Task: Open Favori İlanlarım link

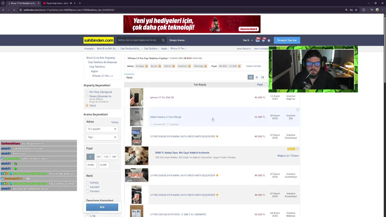Action: click(244, 49)
